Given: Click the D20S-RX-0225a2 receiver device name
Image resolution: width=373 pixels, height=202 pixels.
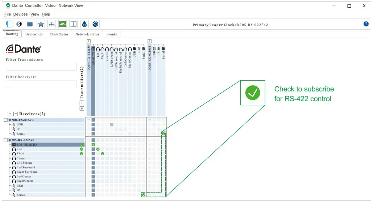Looking at the screenshot, I should coord(22,140).
